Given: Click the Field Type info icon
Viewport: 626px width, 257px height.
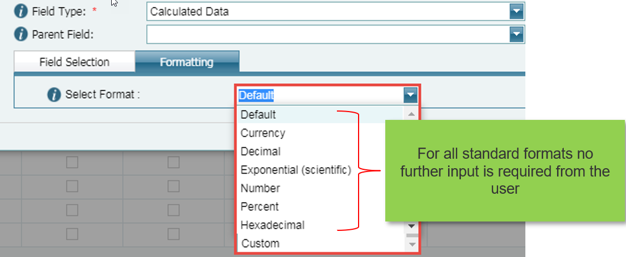Looking at the screenshot, I should pos(21,12).
